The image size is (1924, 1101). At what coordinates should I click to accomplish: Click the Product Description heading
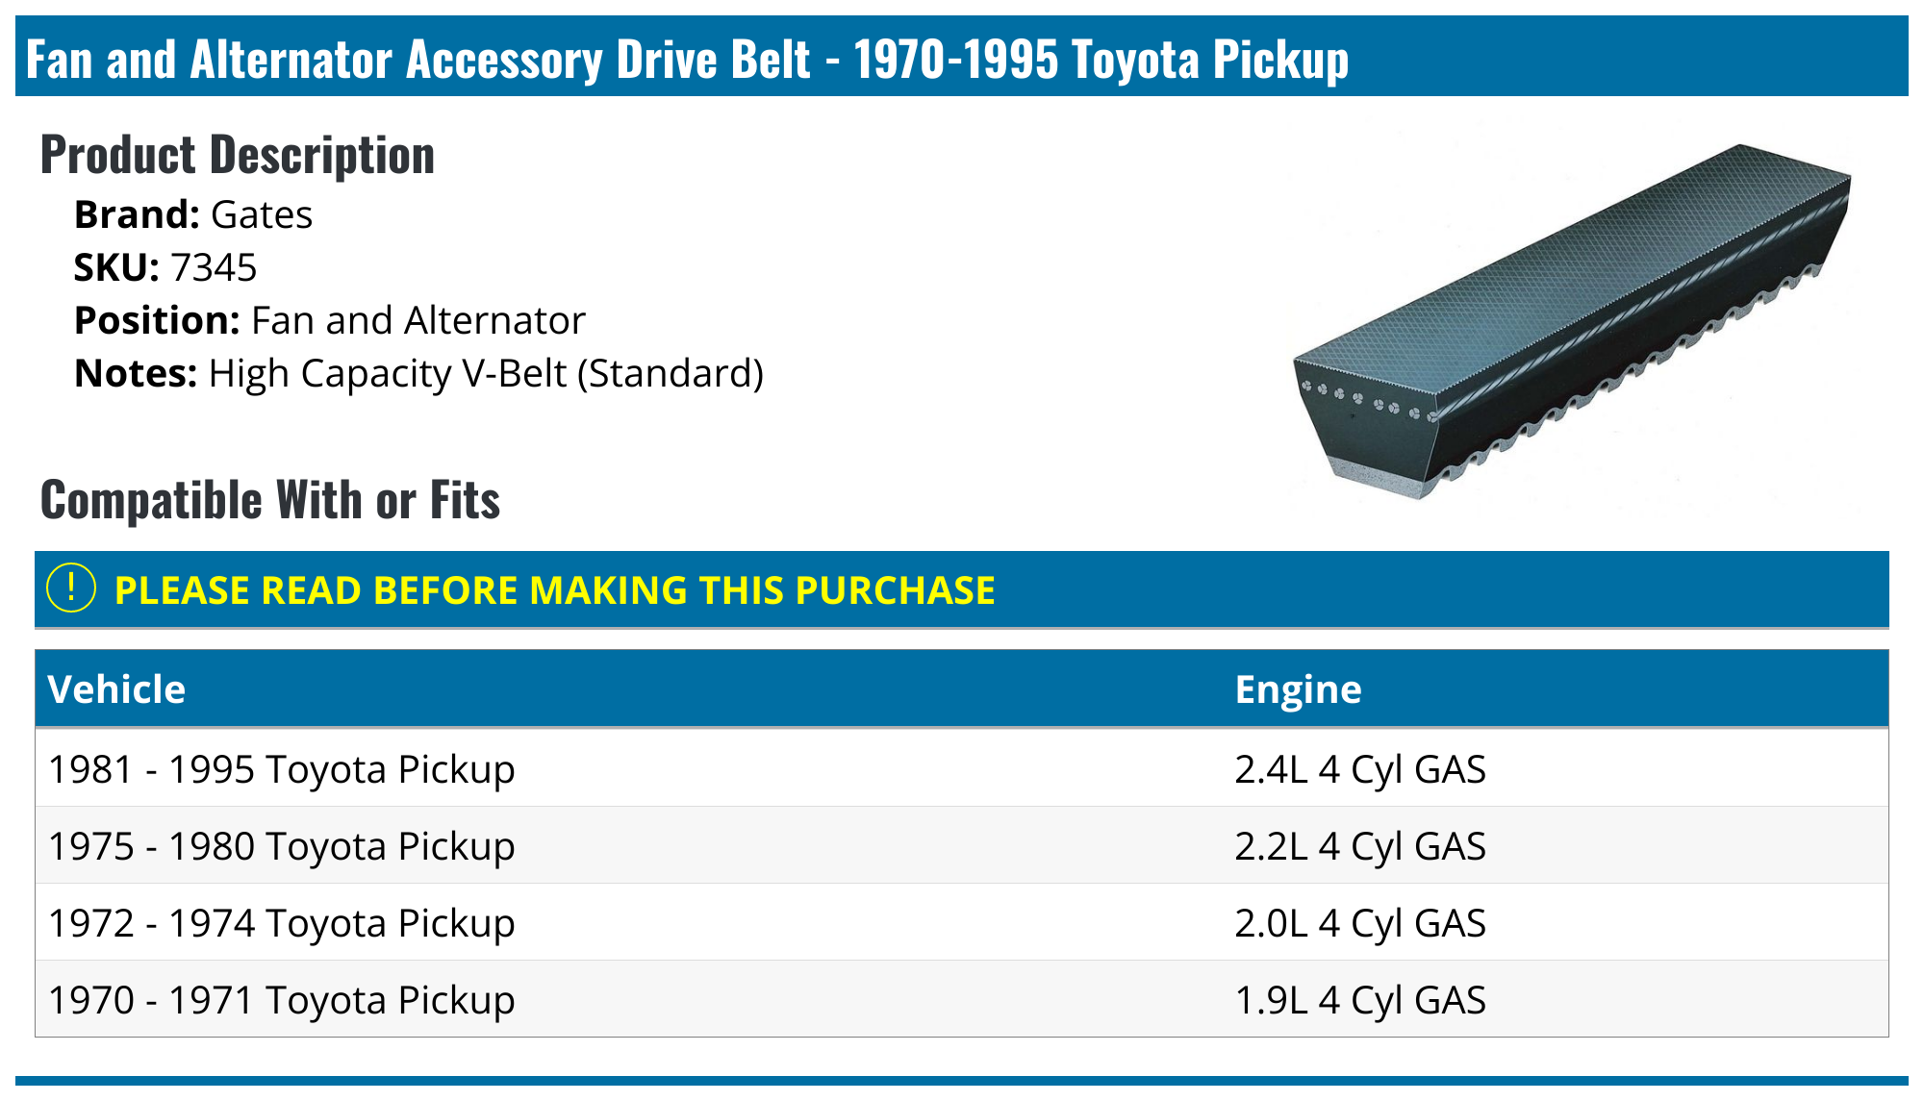(x=238, y=155)
